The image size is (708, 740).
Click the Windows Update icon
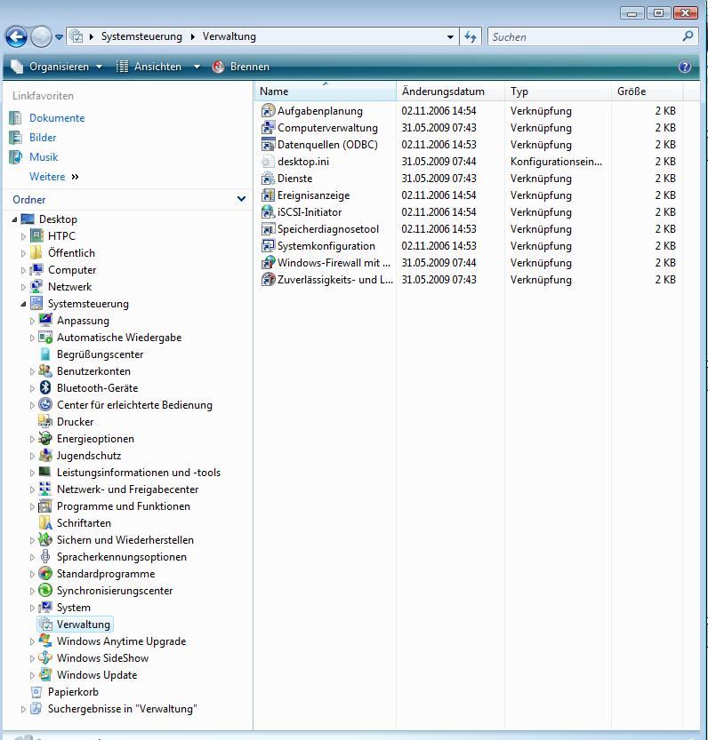click(45, 674)
